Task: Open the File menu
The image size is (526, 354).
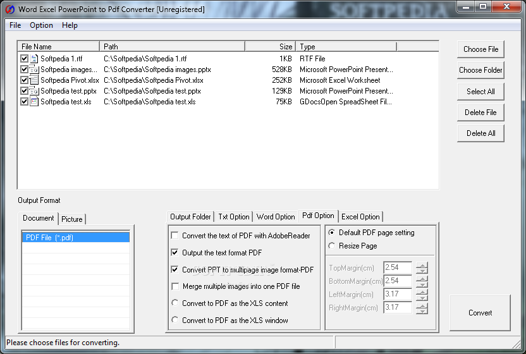Action: click(15, 25)
